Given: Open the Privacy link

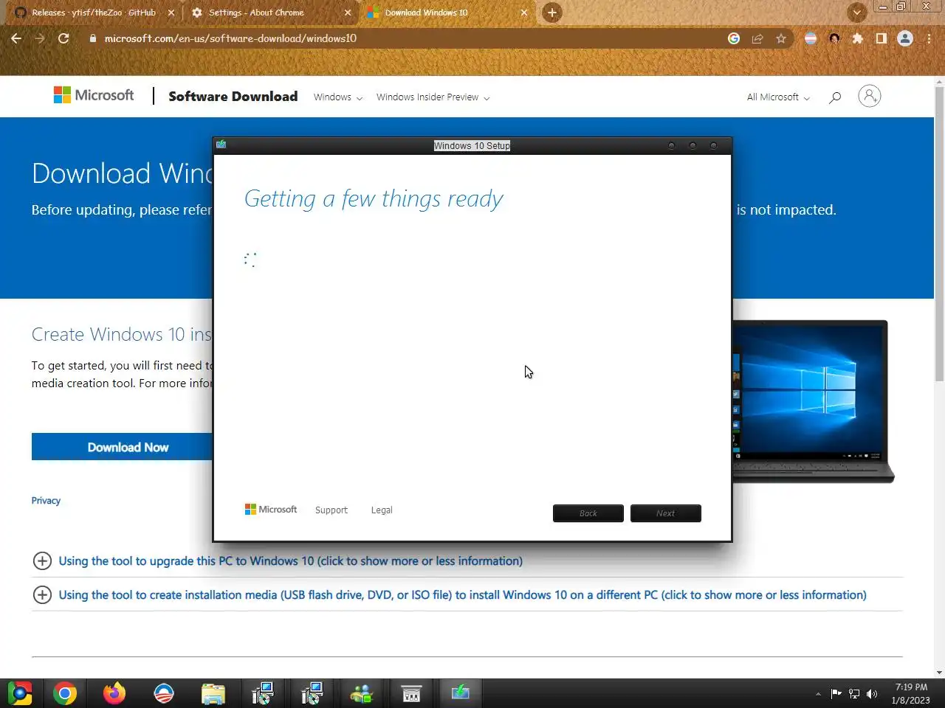Looking at the screenshot, I should coord(46,501).
